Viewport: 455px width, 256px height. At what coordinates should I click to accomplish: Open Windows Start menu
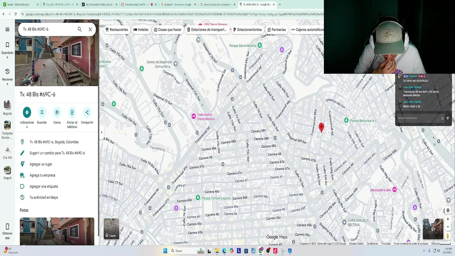[165, 251]
